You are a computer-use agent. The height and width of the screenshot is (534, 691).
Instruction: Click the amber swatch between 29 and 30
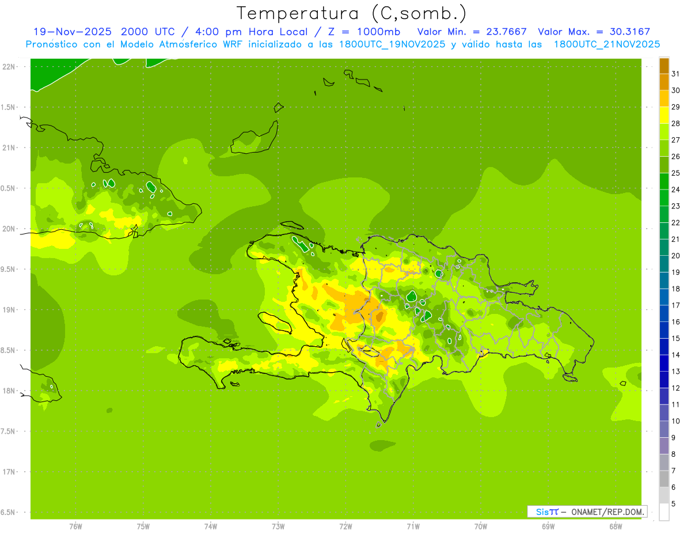click(x=664, y=99)
